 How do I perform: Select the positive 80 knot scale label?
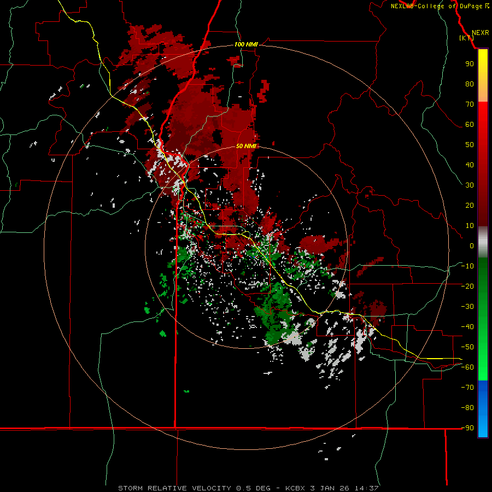coord(470,84)
